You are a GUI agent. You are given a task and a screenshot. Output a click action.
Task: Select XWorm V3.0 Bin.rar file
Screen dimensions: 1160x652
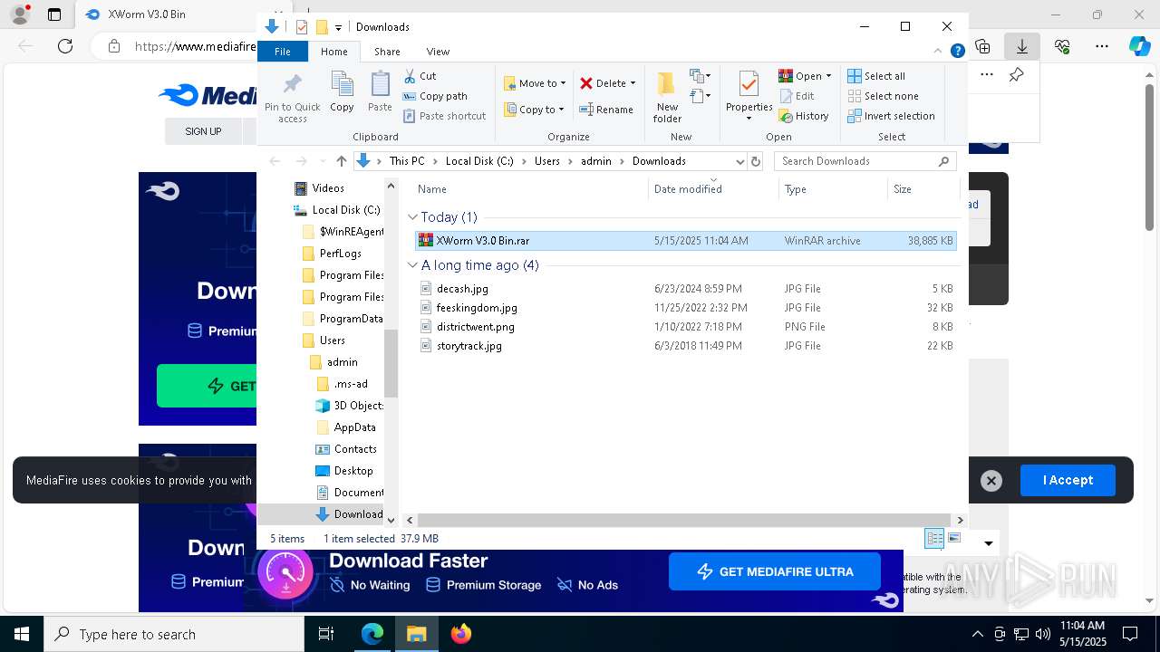(685, 241)
